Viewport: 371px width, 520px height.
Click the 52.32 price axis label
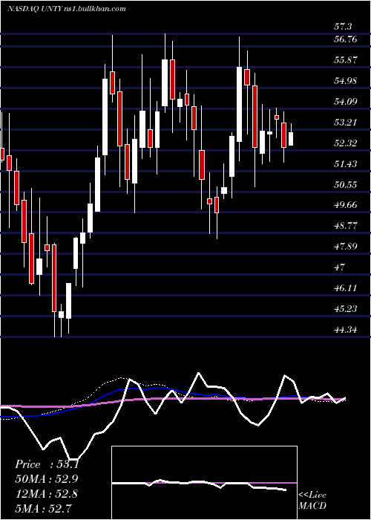[x=347, y=143]
